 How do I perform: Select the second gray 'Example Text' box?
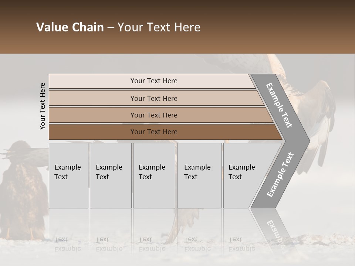coord(111,175)
